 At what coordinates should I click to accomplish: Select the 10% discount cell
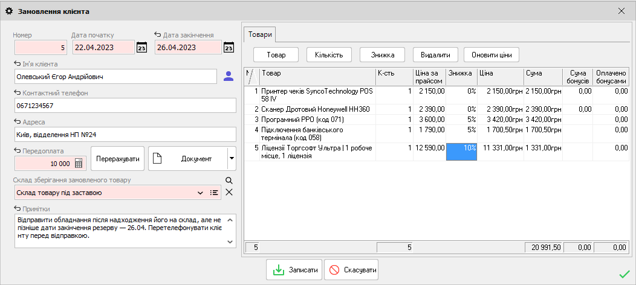tap(462, 152)
